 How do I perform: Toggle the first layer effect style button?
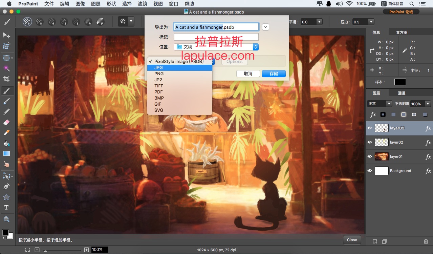(x=383, y=114)
